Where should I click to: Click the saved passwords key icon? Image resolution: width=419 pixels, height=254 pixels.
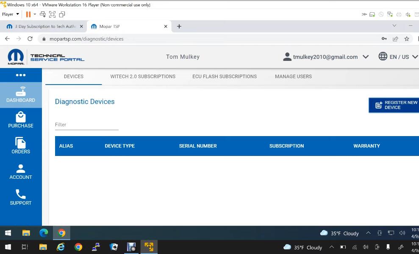pos(384,38)
